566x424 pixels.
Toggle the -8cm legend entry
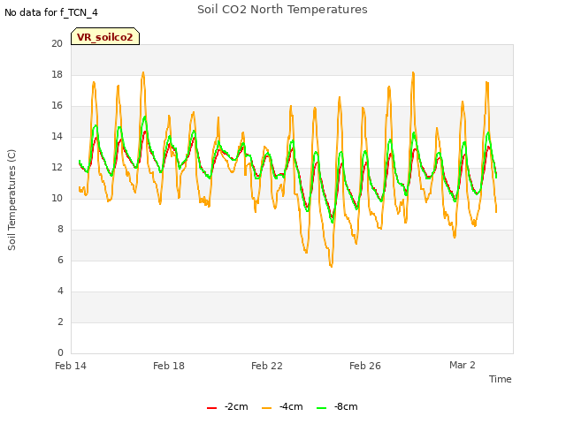click(337, 406)
